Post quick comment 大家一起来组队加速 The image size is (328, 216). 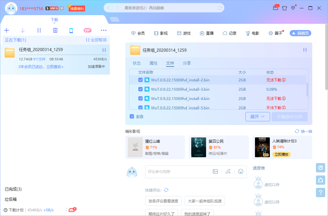pyautogui.click(x=205, y=201)
